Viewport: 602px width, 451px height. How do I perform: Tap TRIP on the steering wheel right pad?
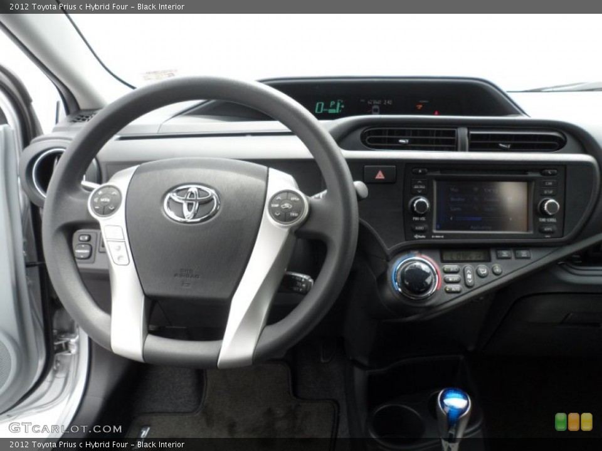[293, 214]
